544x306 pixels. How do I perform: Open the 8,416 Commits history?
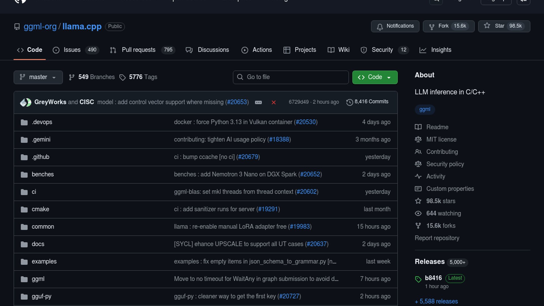pos(367,102)
